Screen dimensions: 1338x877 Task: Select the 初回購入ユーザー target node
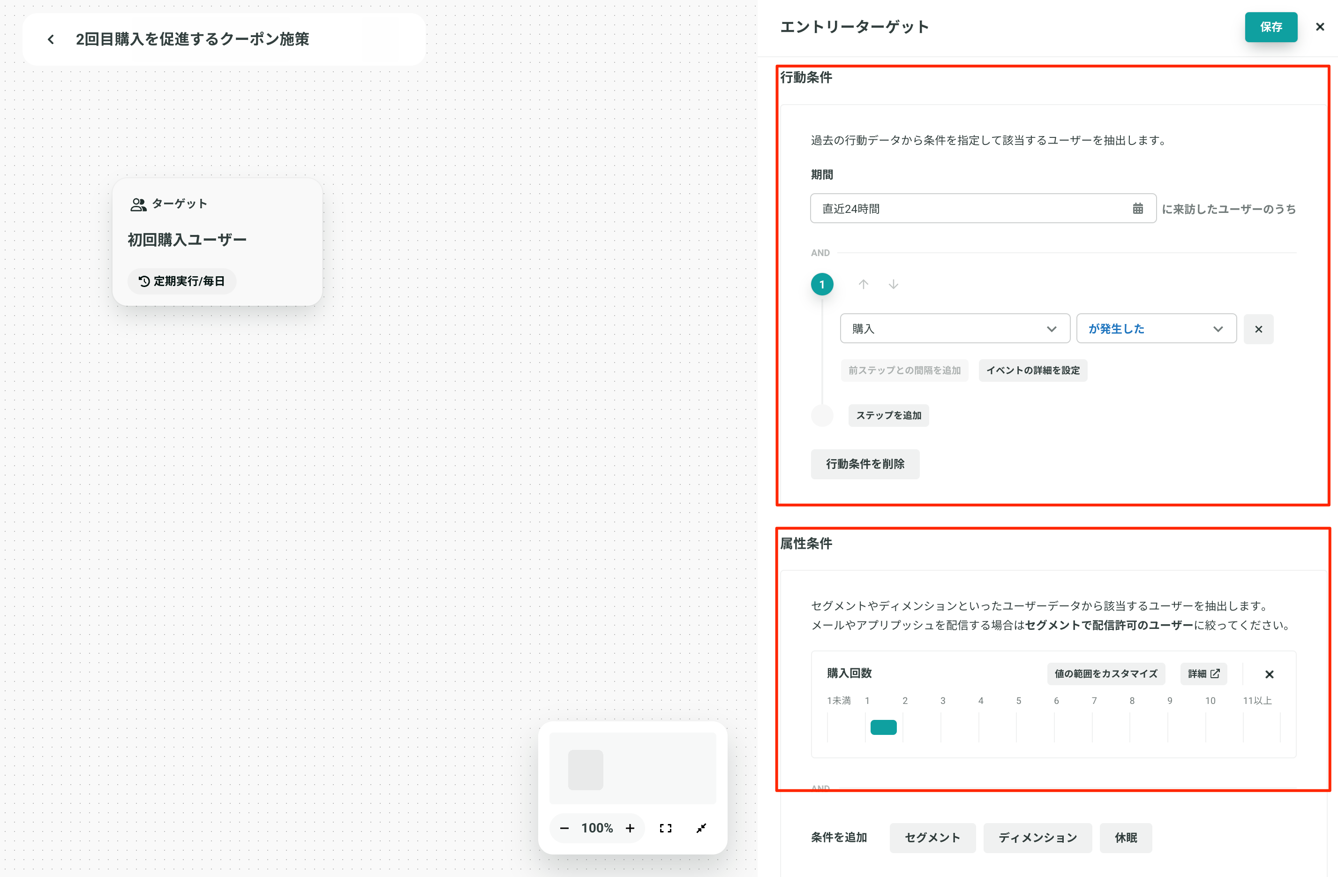click(x=217, y=242)
